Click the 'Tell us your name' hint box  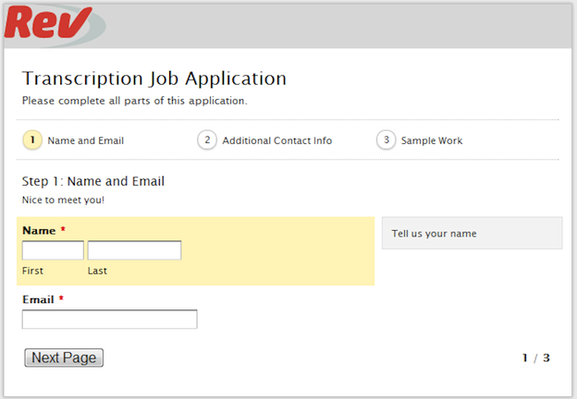point(473,233)
